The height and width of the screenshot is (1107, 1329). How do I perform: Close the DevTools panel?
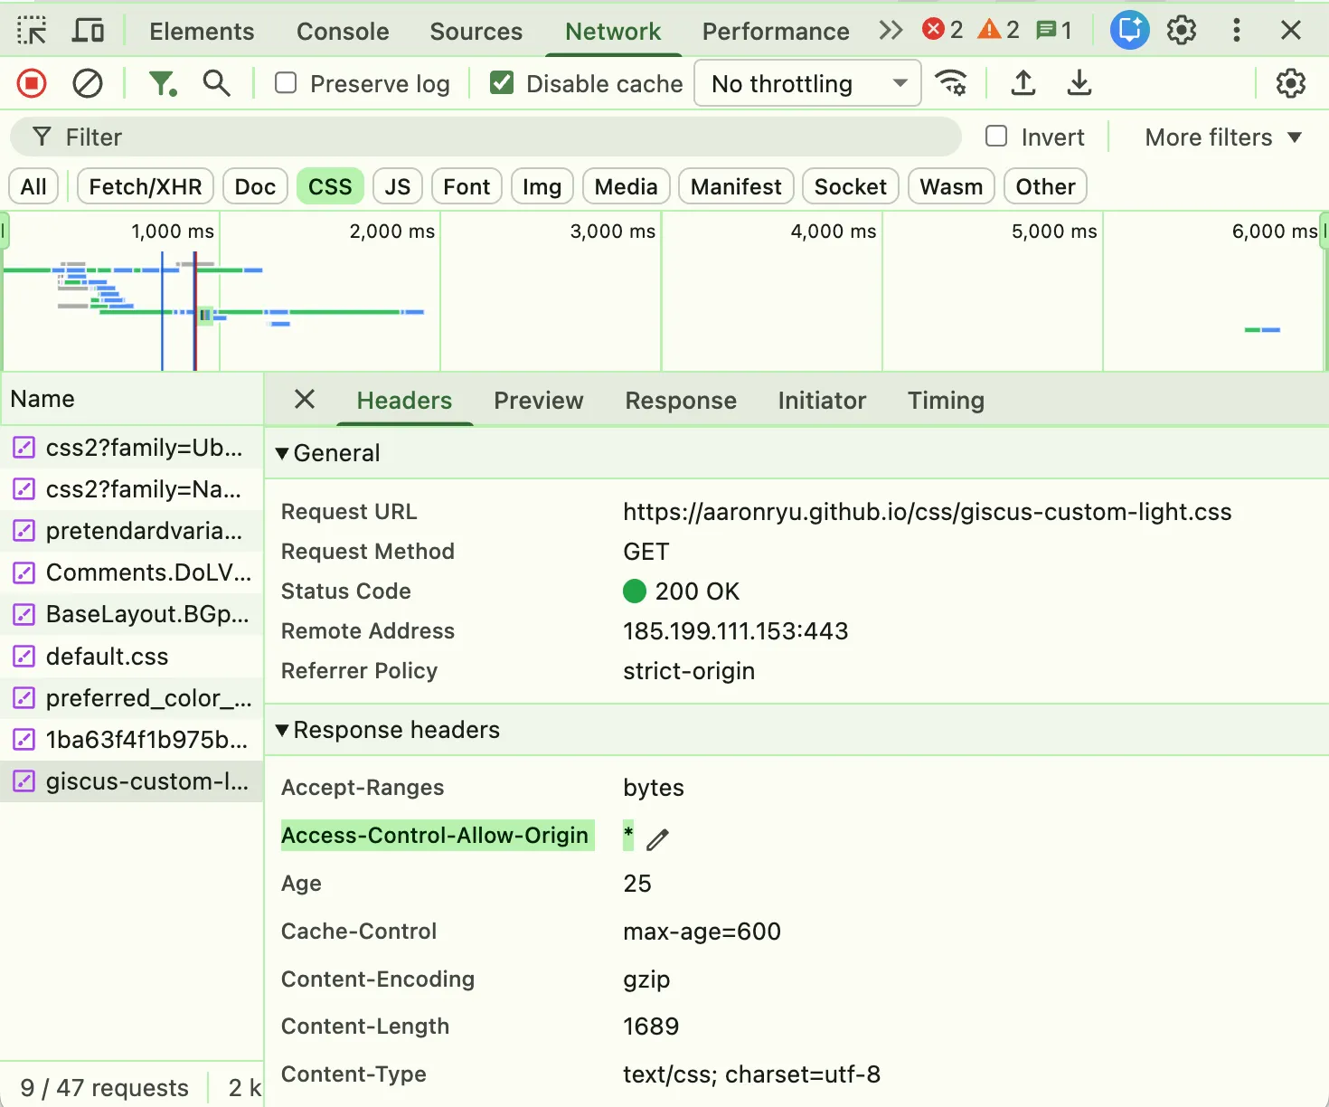[1291, 31]
